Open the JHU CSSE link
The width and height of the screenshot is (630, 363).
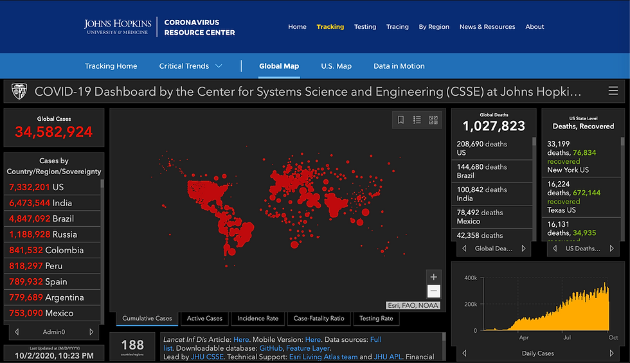[207, 357]
